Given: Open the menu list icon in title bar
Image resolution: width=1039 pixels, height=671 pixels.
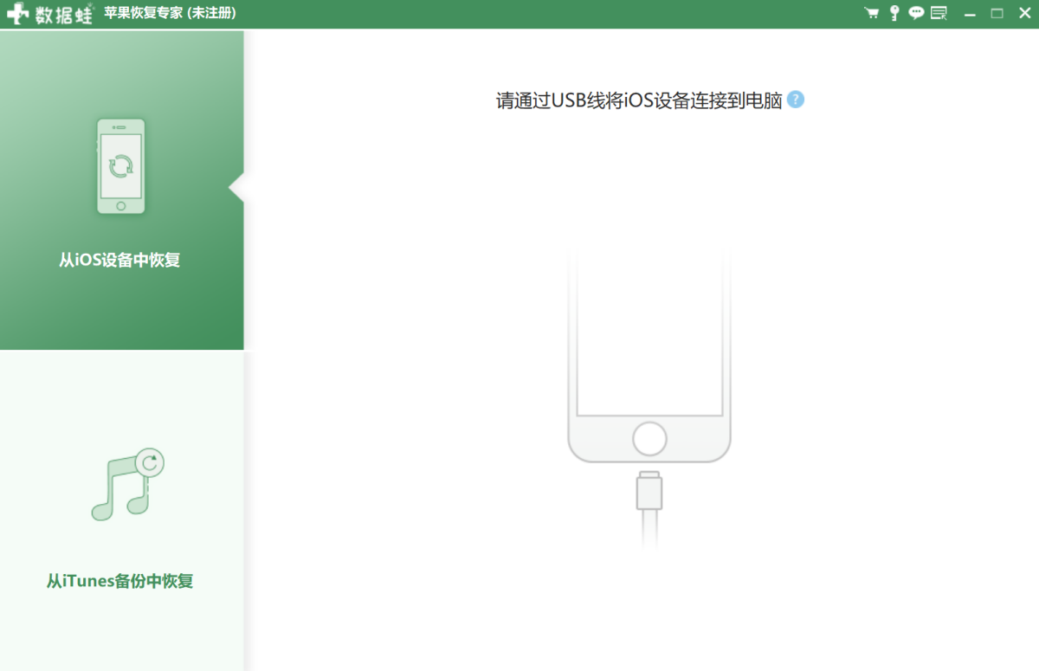Looking at the screenshot, I should point(939,13).
